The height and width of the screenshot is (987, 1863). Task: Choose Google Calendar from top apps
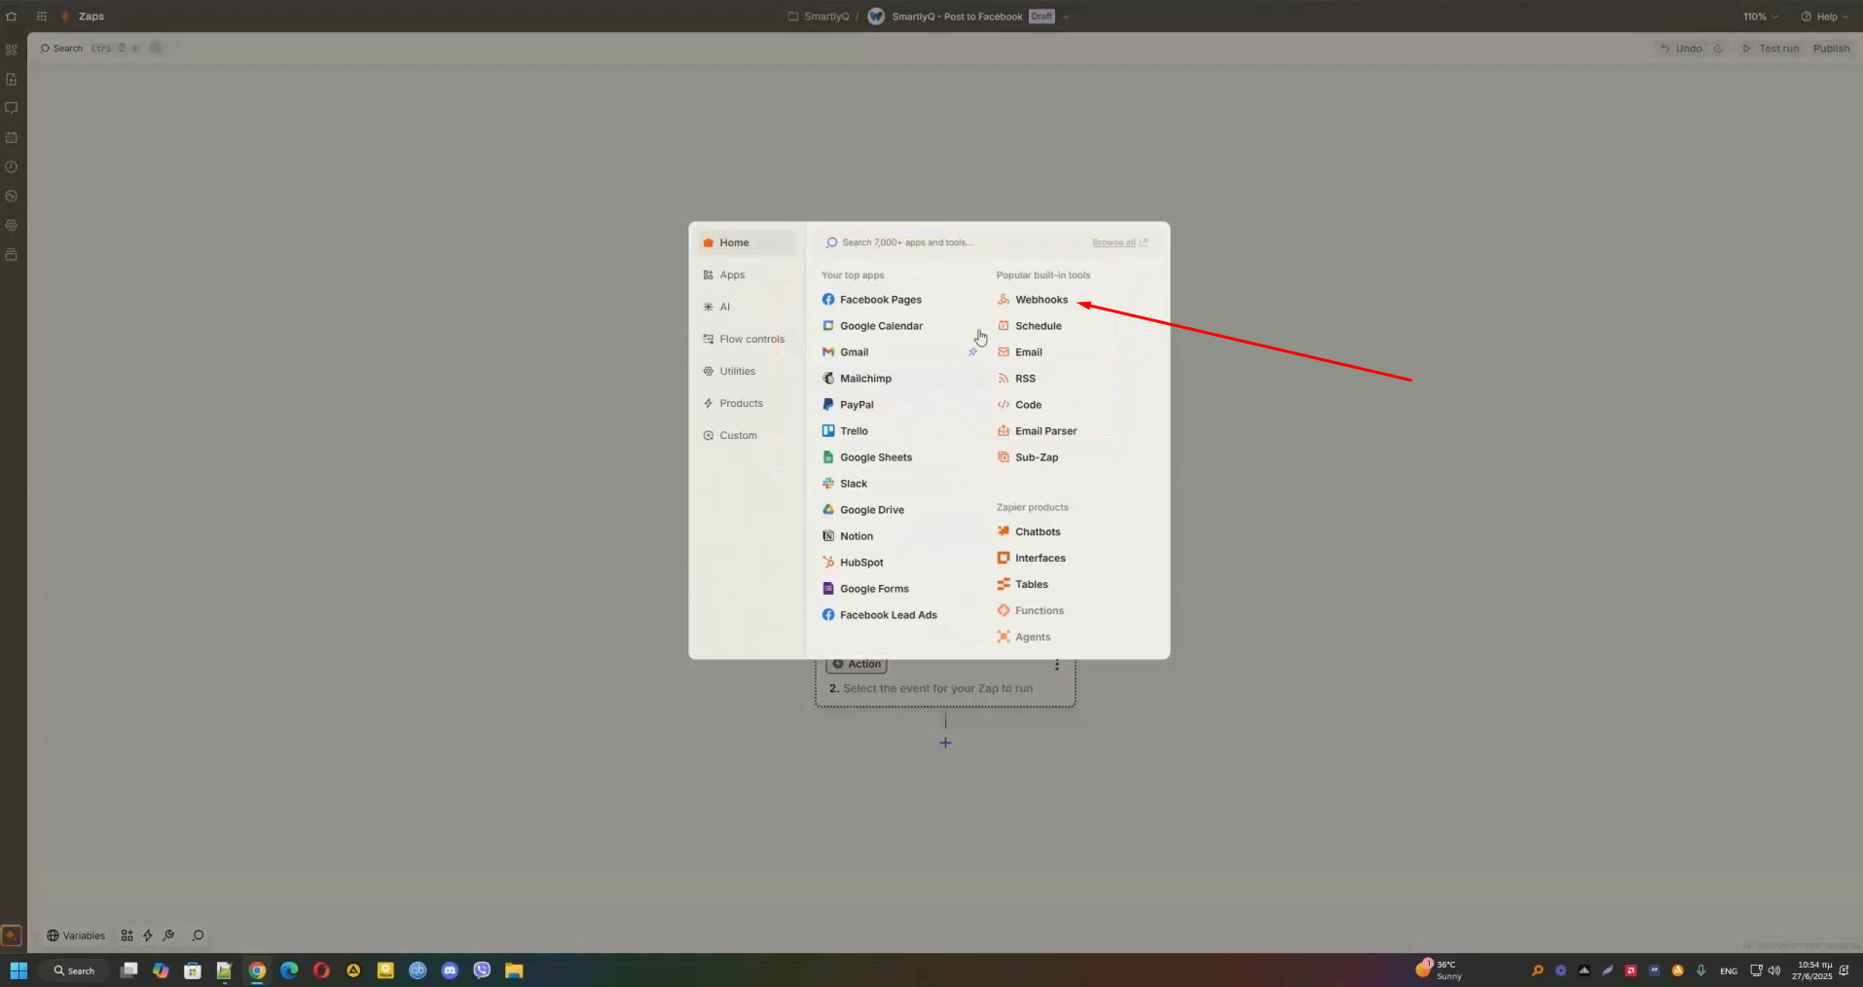[872, 326]
